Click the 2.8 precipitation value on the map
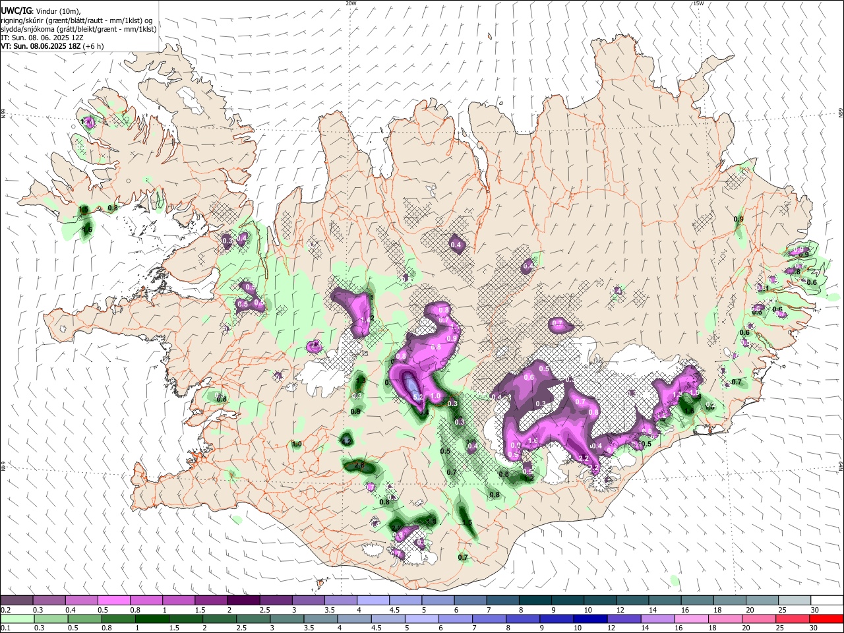The image size is (844, 633). pyautogui.click(x=359, y=466)
